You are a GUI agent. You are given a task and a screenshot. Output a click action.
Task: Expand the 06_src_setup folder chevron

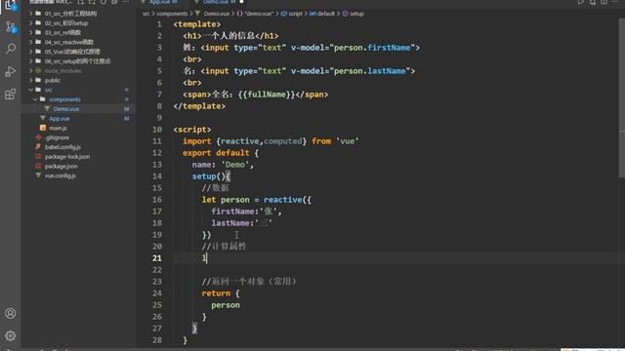[x=30, y=61]
